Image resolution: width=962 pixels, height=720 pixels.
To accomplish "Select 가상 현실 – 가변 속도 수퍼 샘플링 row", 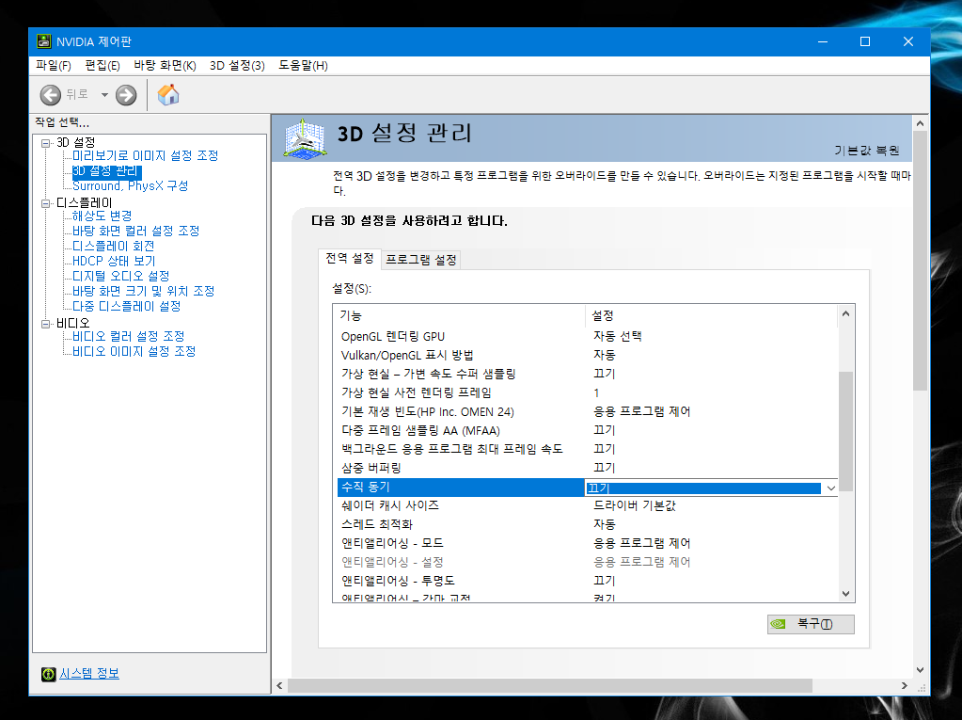I will 587,374.
